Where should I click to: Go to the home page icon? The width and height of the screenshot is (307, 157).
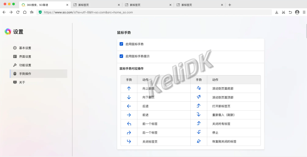point(25,12)
